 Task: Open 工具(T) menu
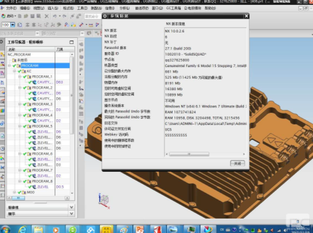(83, 8)
